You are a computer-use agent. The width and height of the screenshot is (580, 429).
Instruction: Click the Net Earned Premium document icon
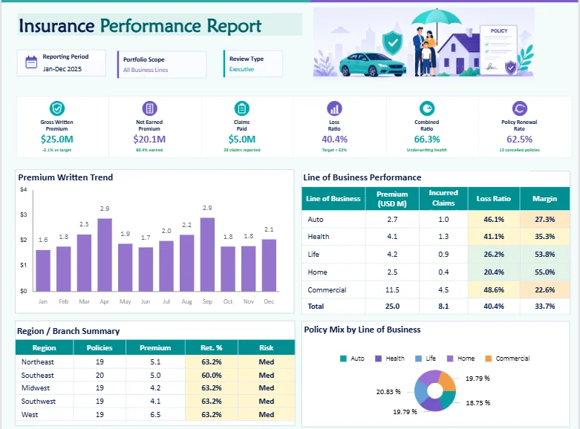[149, 108]
